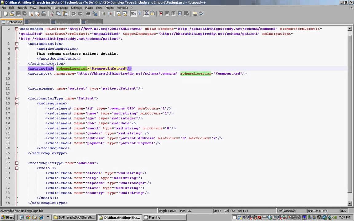Image resolution: width=354 pixels, height=221 pixels.
Task: Click the Stop Recording macro icon
Action: (x=167, y=14)
